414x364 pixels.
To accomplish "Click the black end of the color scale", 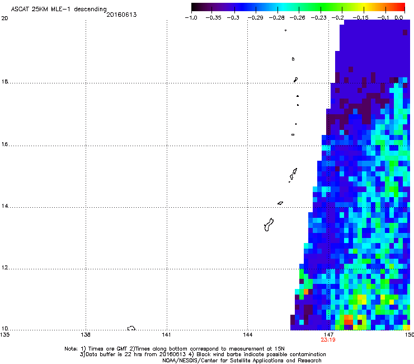I will point(195,7).
